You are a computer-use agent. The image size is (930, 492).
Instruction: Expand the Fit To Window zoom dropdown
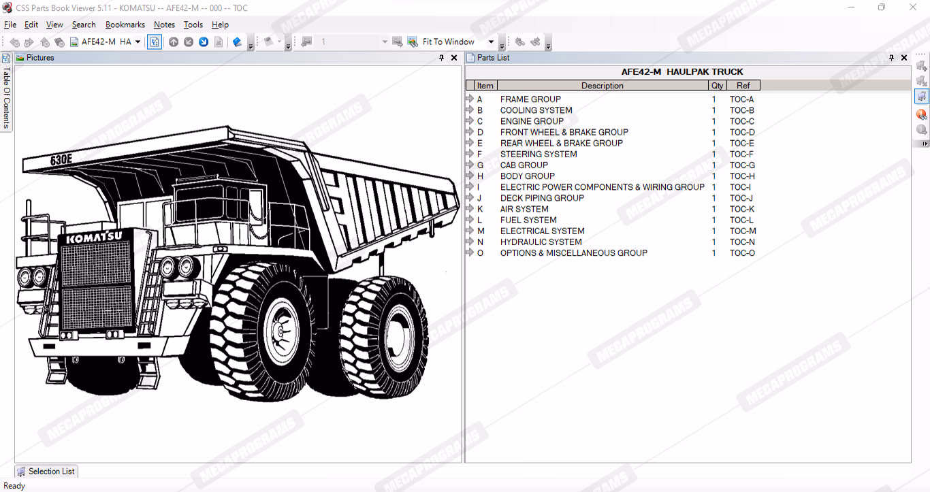click(x=491, y=42)
